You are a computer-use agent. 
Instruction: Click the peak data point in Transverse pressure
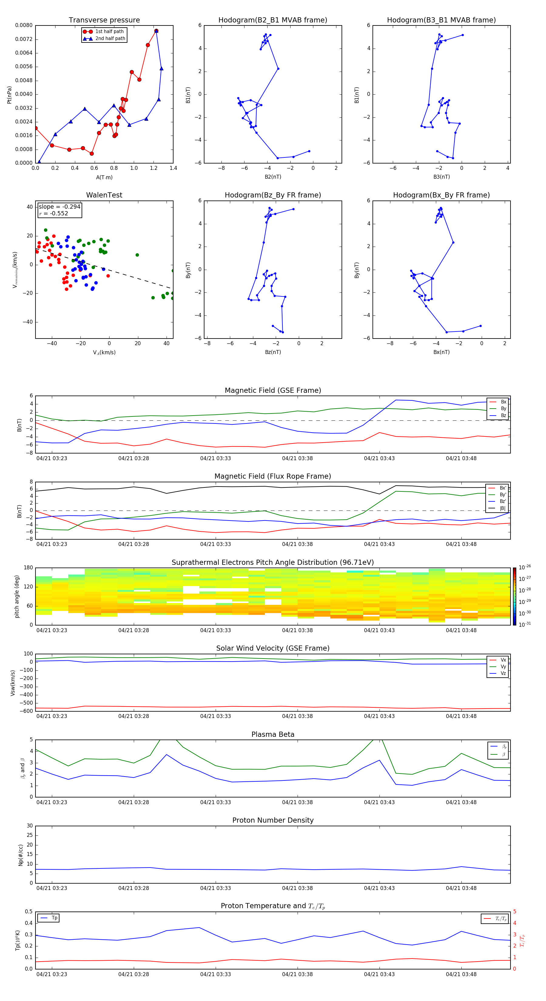coord(156,31)
